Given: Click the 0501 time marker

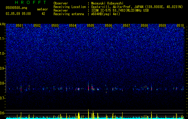Looking at the screenshot, I should (x=19, y=26).
